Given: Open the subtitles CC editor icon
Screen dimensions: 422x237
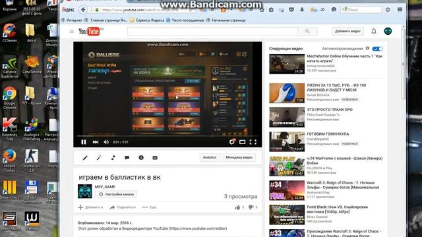Looking at the screenshot, I should [155, 158].
